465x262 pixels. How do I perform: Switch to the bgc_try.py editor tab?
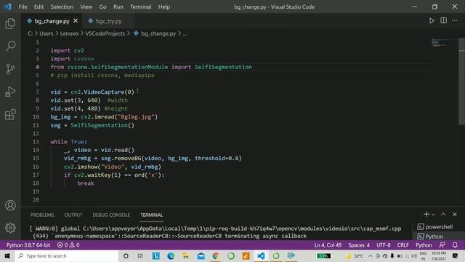tap(108, 21)
